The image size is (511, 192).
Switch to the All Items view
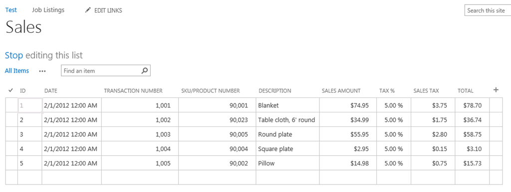[x=17, y=71]
